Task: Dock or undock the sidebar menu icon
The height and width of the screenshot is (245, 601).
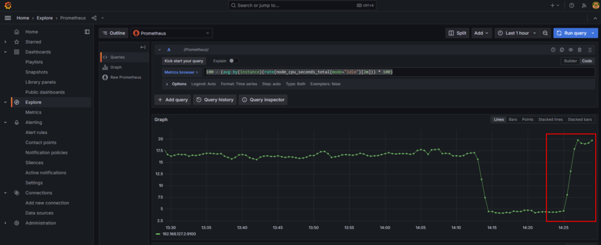Action: point(87,32)
